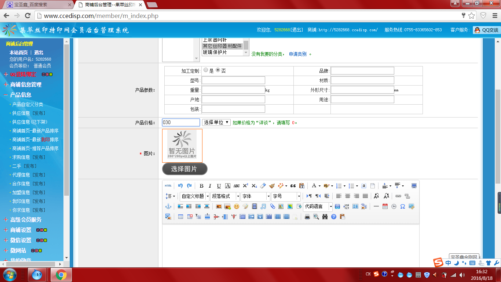
Task: Select 否 radio for 加工定制
Action: point(218,70)
